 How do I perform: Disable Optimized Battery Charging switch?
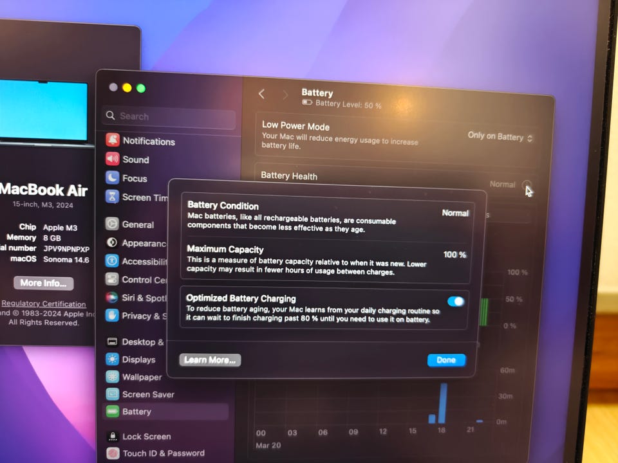[x=456, y=302]
